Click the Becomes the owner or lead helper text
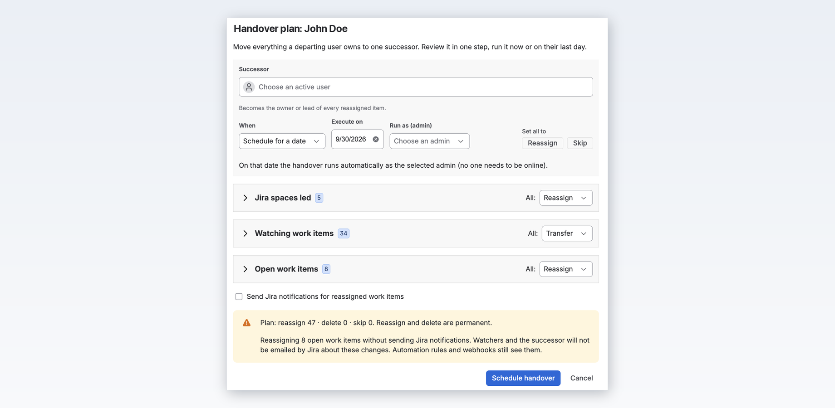 [x=312, y=108]
